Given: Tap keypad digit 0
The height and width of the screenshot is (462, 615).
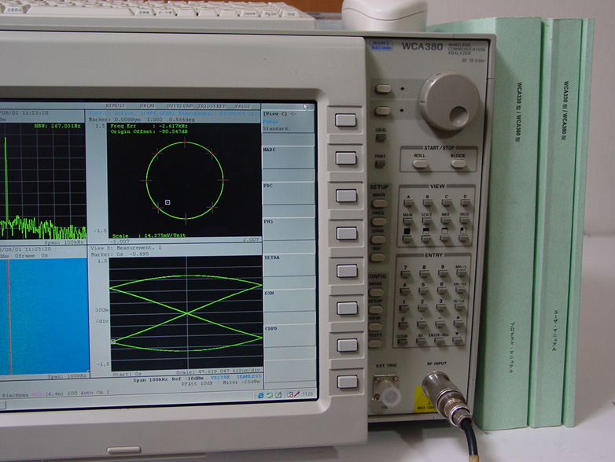Looking at the screenshot, I should click(403, 325).
